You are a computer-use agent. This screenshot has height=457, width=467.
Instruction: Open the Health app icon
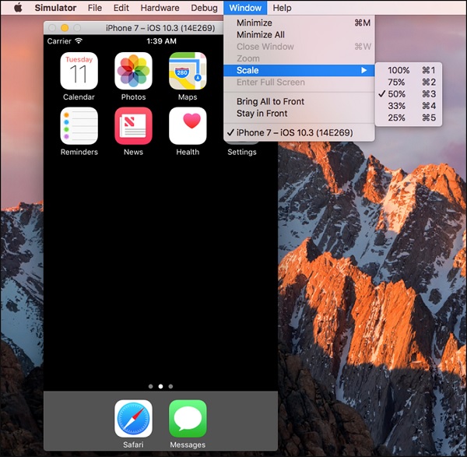click(188, 126)
